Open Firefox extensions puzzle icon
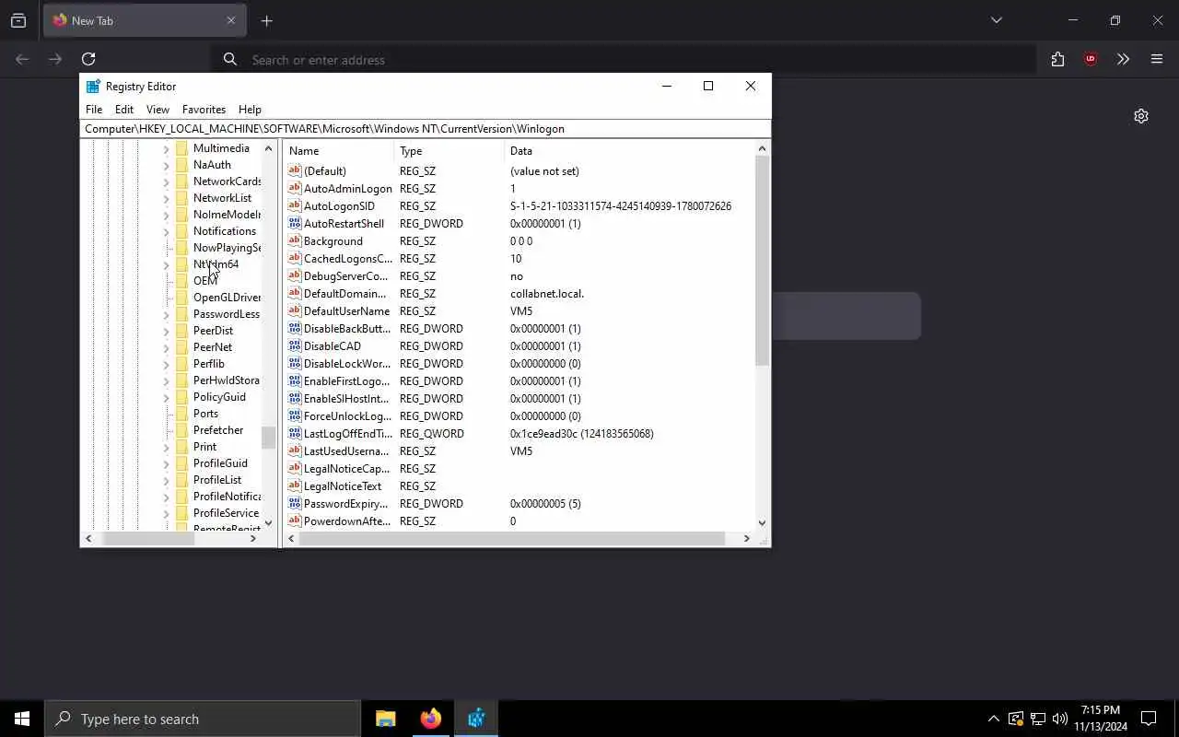The width and height of the screenshot is (1179, 737). 1057,59
